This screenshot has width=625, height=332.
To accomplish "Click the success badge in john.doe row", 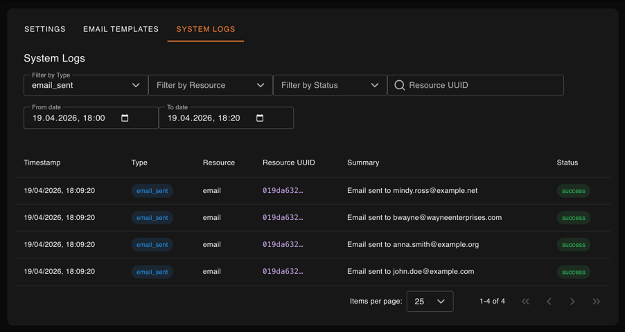I will click(x=574, y=272).
